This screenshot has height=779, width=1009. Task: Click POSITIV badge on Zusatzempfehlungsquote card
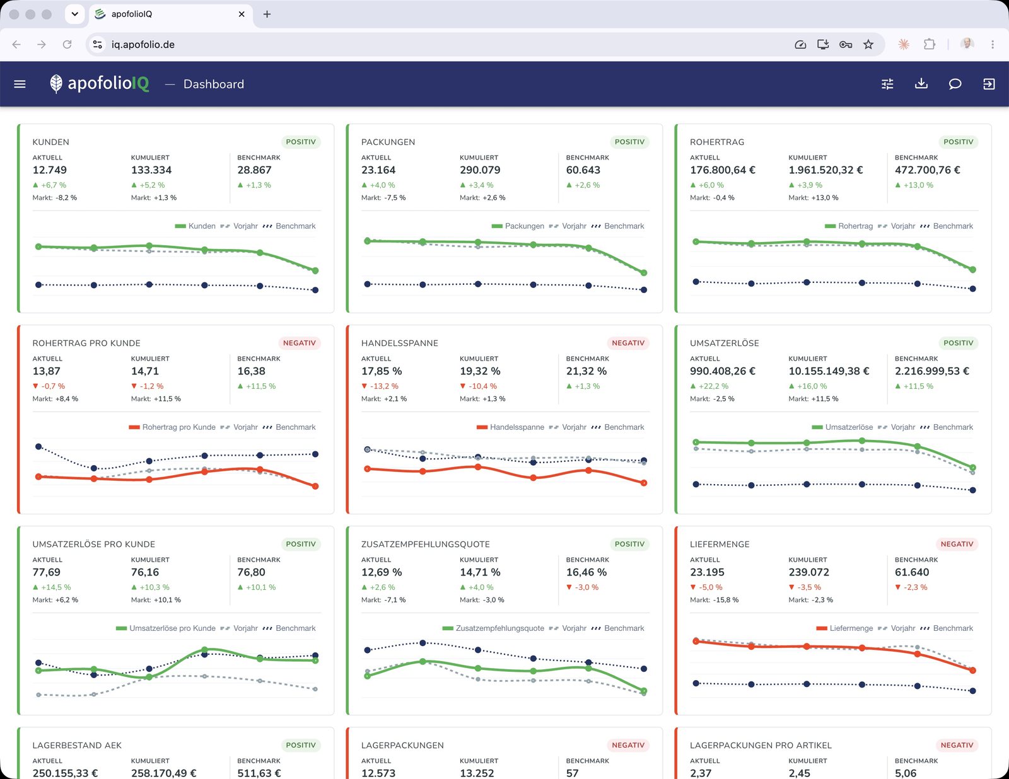(629, 544)
